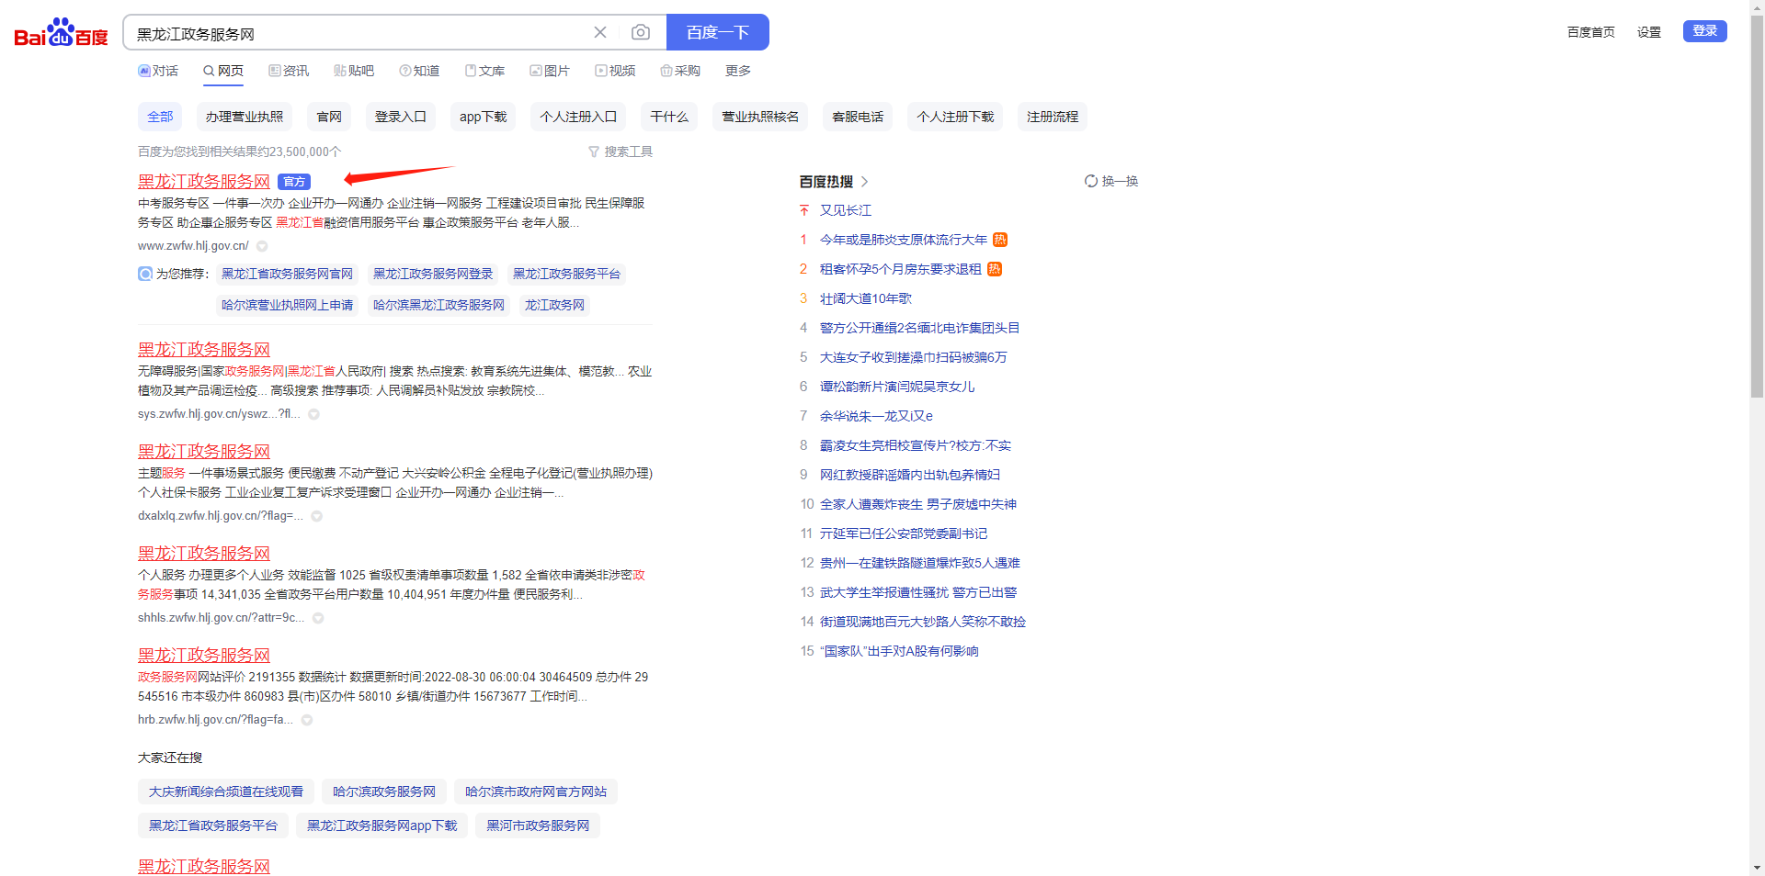Open recommendation 黑龙江政务服务网登录
Screen dimensions: 1765x876
click(x=433, y=274)
